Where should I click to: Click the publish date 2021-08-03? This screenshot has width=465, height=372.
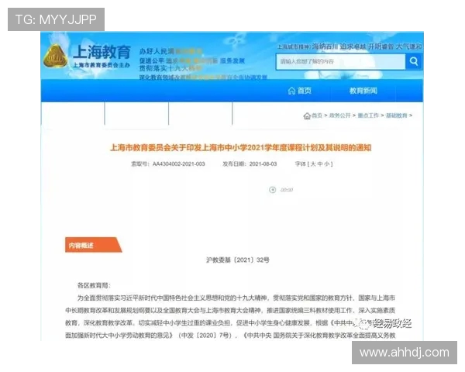(263, 164)
